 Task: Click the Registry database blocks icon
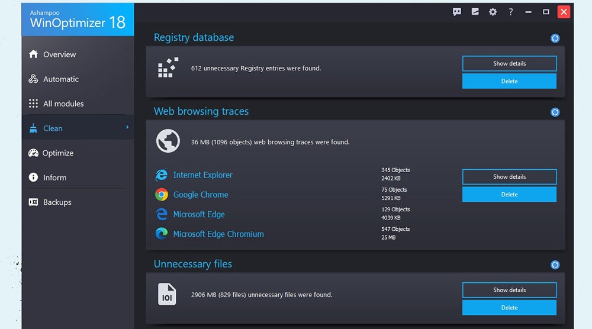point(168,67)
